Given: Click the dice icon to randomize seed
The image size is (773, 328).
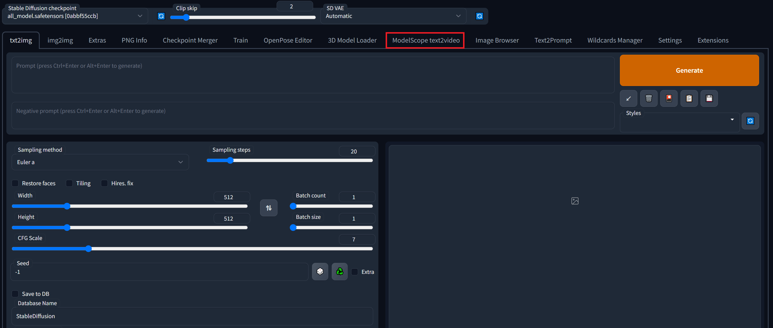Looking at the screenshot, I should point(320,271).
